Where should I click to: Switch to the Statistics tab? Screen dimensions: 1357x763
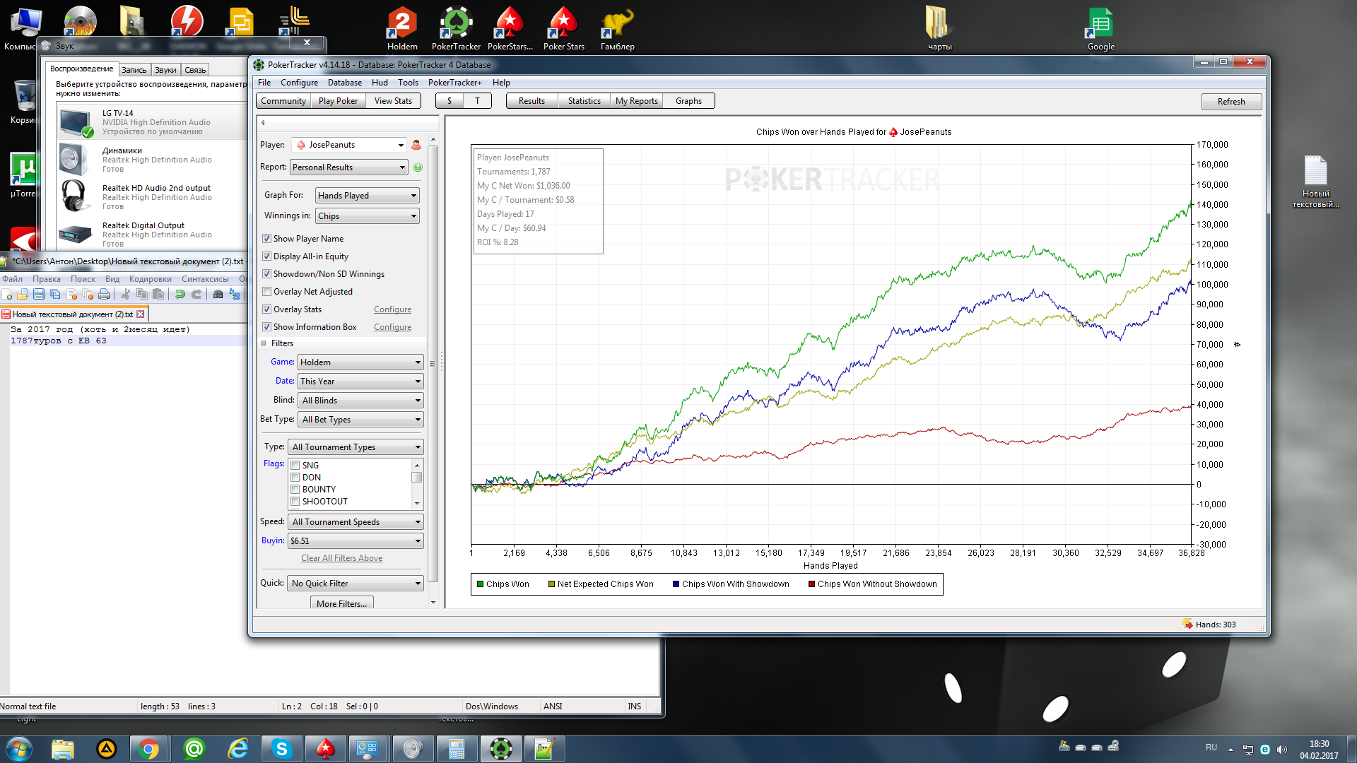click(x=584, y=101)
